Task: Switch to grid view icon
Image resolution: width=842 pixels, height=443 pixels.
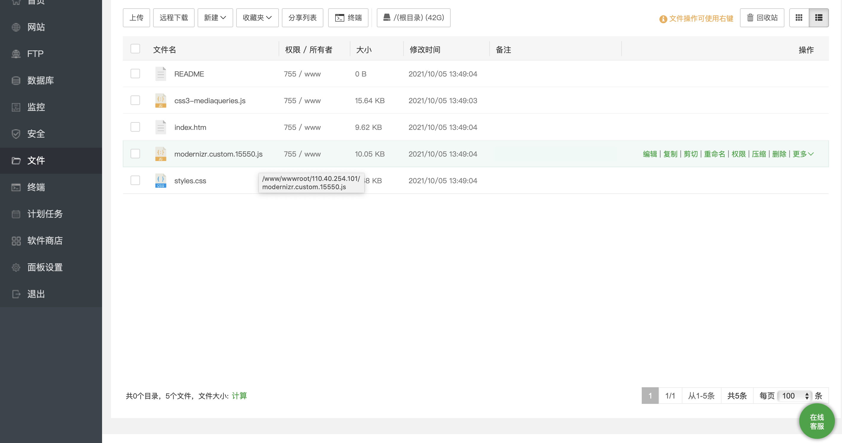Action: [799, 17]
